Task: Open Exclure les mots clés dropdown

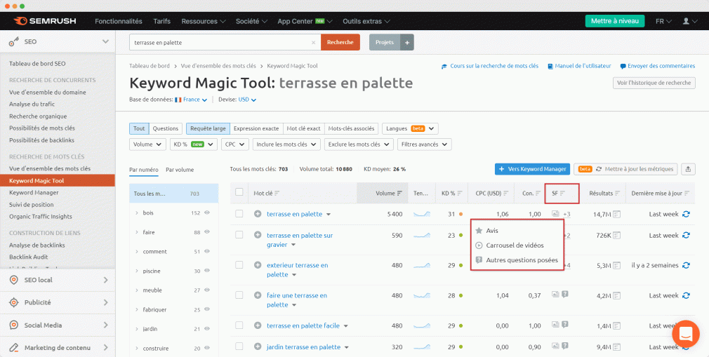Action: click(359, 144)
